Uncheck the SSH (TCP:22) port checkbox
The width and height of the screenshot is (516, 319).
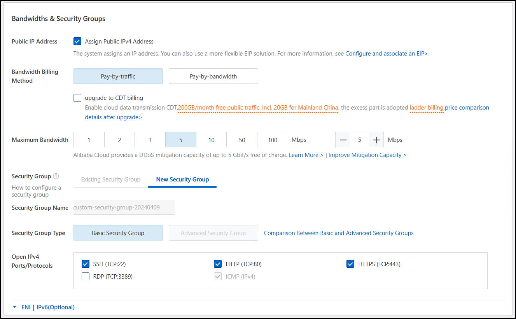pyautogui.click(x=86, y=264)
